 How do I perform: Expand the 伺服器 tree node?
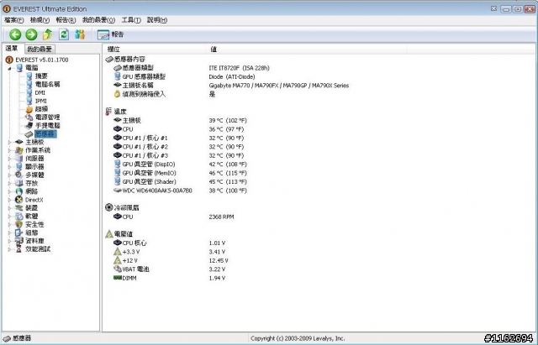pos(9,159)
